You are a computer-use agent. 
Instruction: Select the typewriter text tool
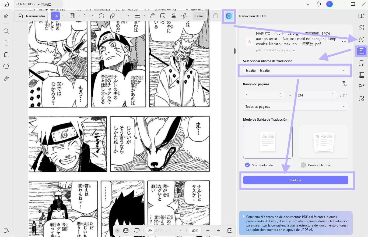tap(87, 16)
